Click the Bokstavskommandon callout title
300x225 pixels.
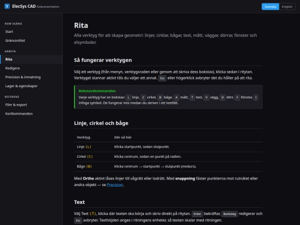[x=97, y=91]
